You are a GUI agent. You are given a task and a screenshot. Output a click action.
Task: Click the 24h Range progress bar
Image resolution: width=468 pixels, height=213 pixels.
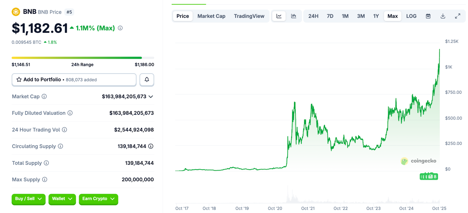(83, 58)
